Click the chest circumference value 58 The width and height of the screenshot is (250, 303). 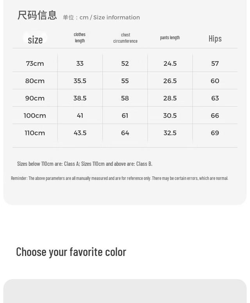pyautogui.click(x=125, y=98)
